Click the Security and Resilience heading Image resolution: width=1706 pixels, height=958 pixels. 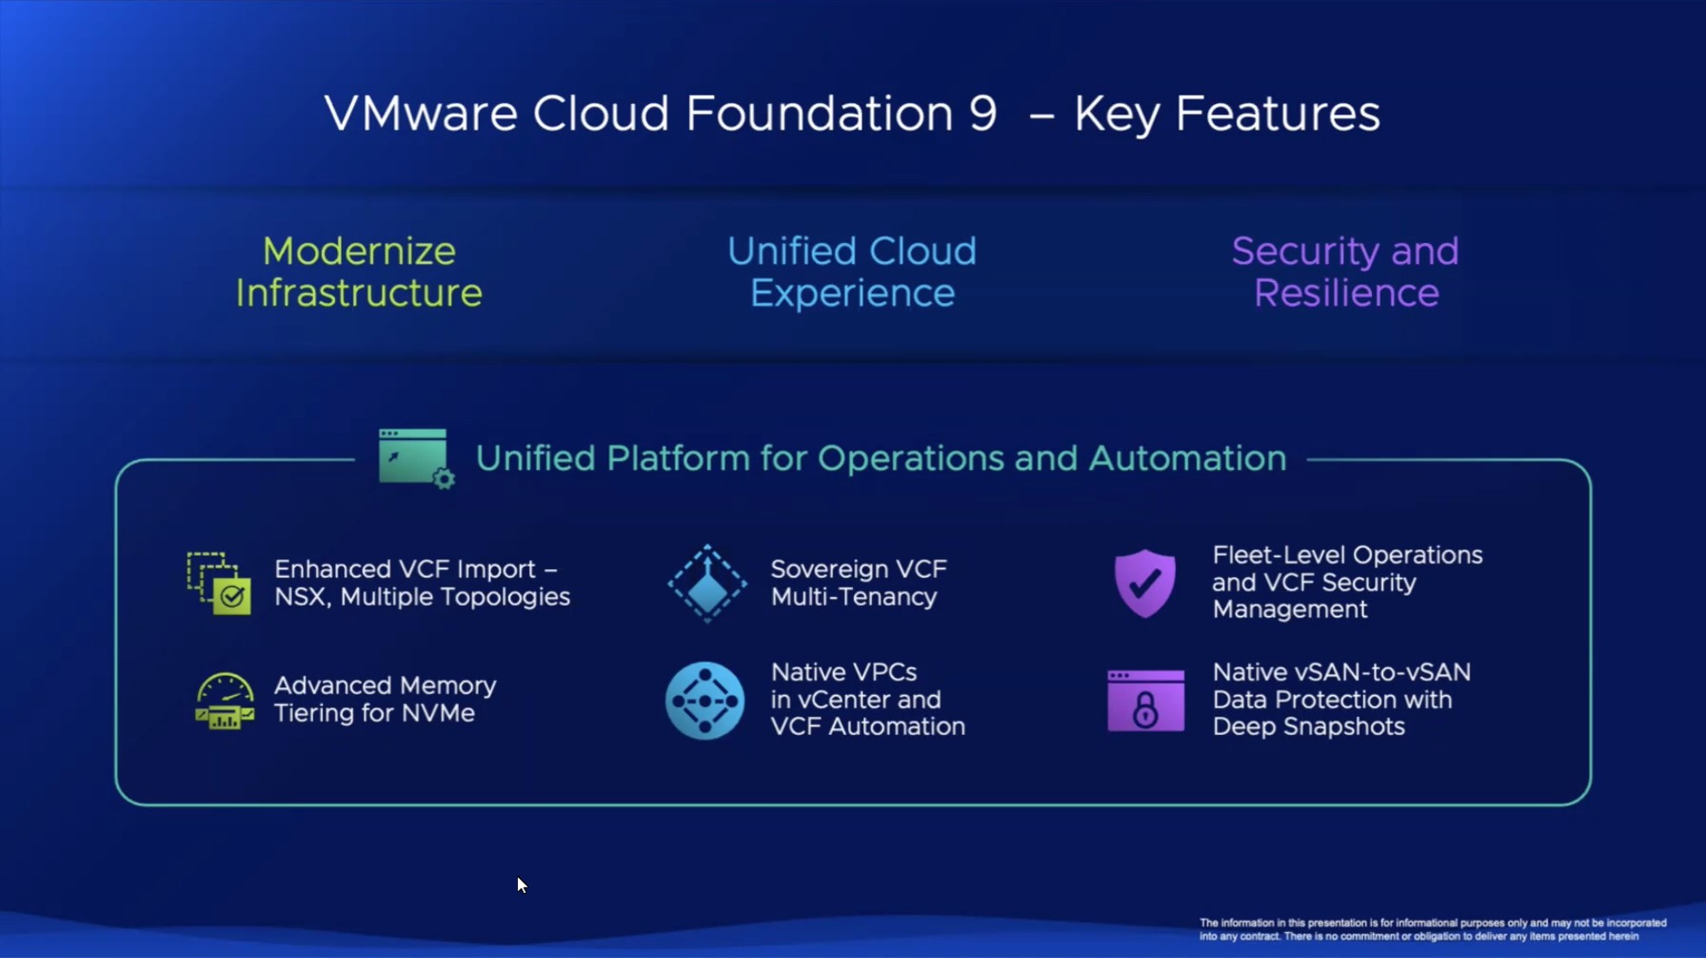coord(1346,272)
